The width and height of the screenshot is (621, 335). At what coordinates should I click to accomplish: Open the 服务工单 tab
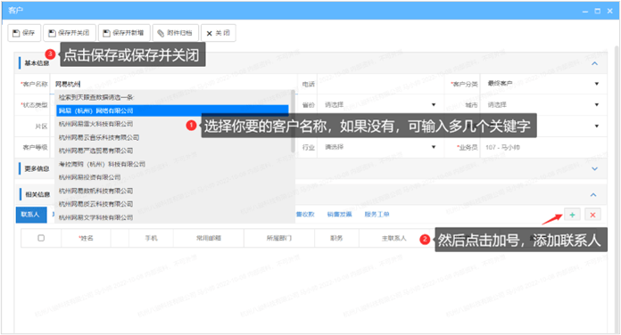[x=377, y=215]
